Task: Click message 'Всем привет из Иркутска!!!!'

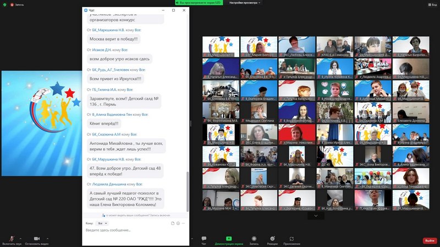Action: pyautogui.click(x=116, y=79)
